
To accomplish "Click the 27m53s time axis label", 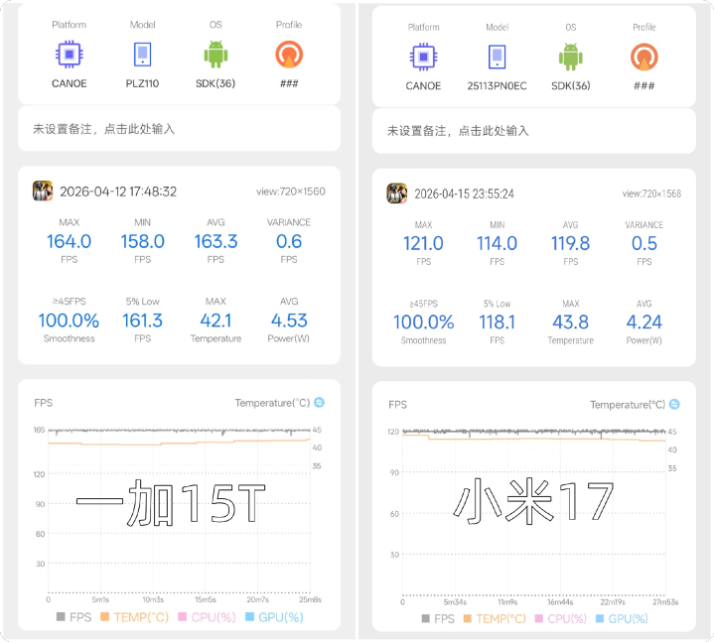I will [x=665, y=602].
